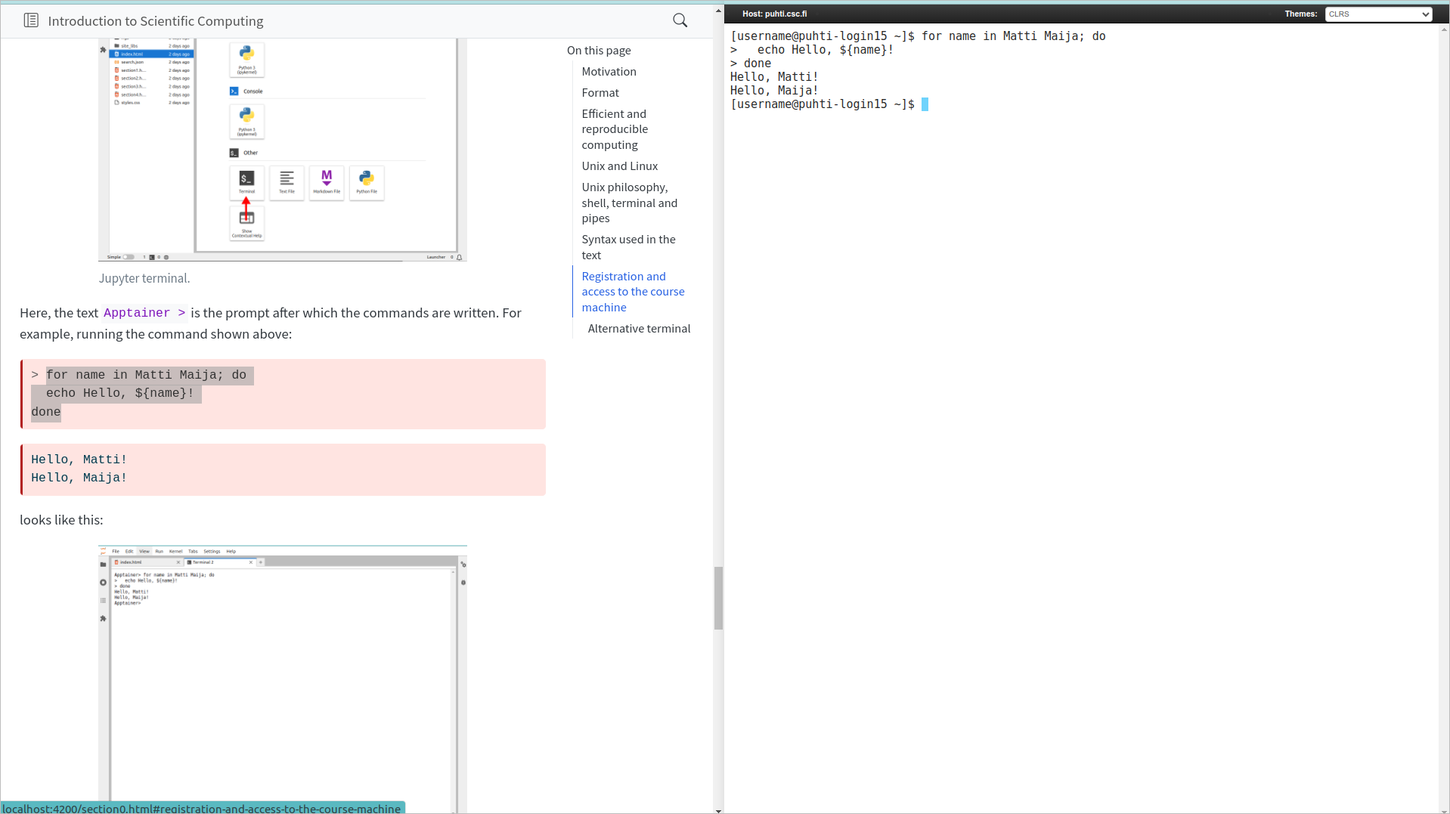Click the Apptainer > inline code text
Screen dimensions: 1450x814
[x=144, y=313]
